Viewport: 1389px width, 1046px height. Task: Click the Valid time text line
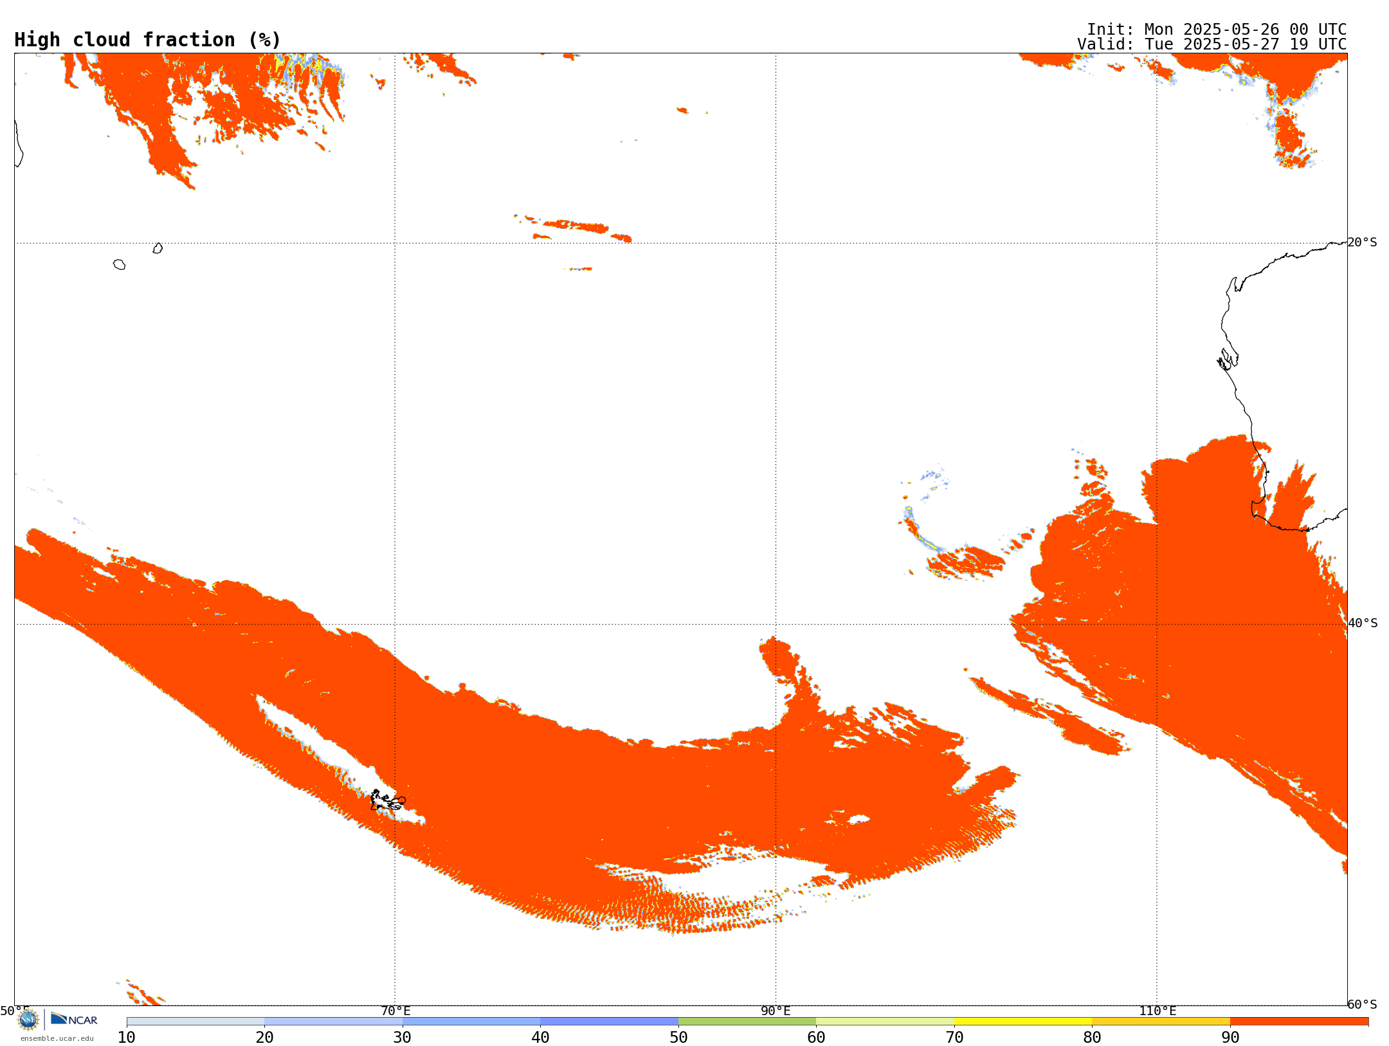(x=1212, y=44)
